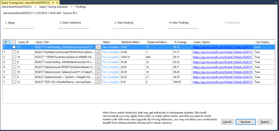Open full query text for Query ID 8
The width and height of the screenshot is (279, 131).
click(98, 52)
